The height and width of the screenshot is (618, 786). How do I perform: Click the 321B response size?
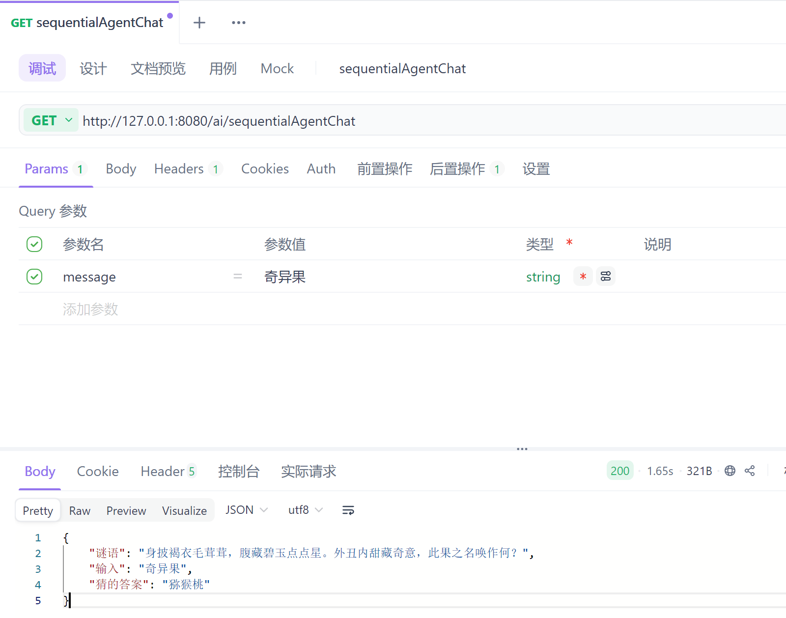(699, 471)
